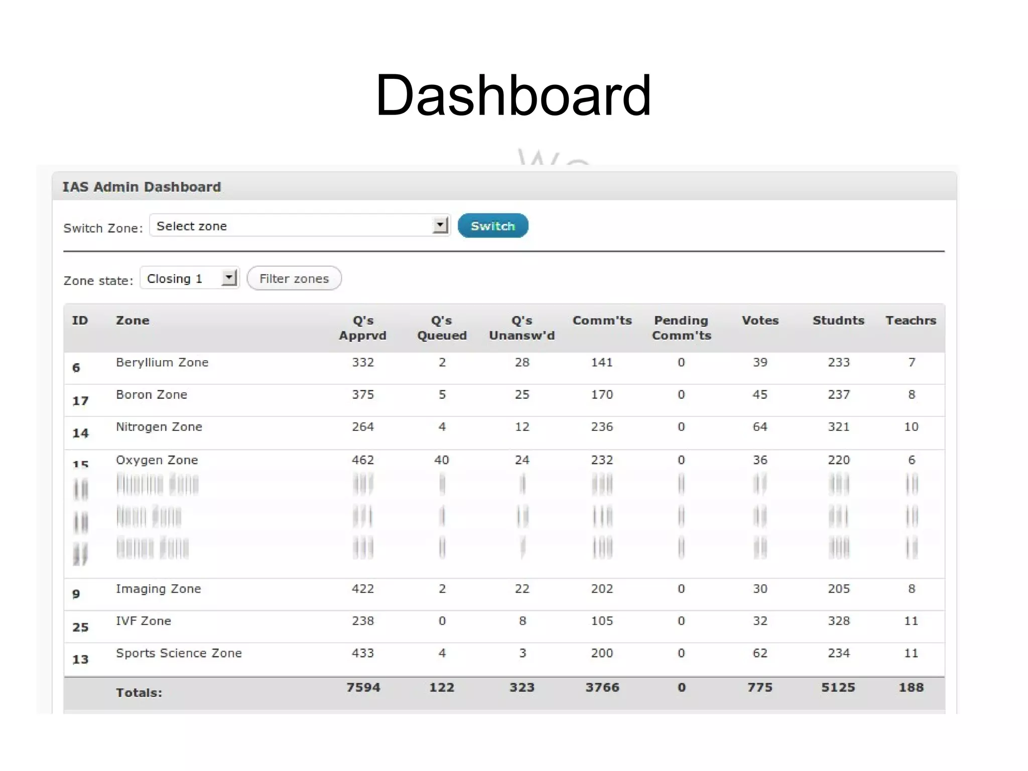The width and height of the screenshot is (1028, 771).
Task: Click the Zone column header
Action: [x=133, y=320]
